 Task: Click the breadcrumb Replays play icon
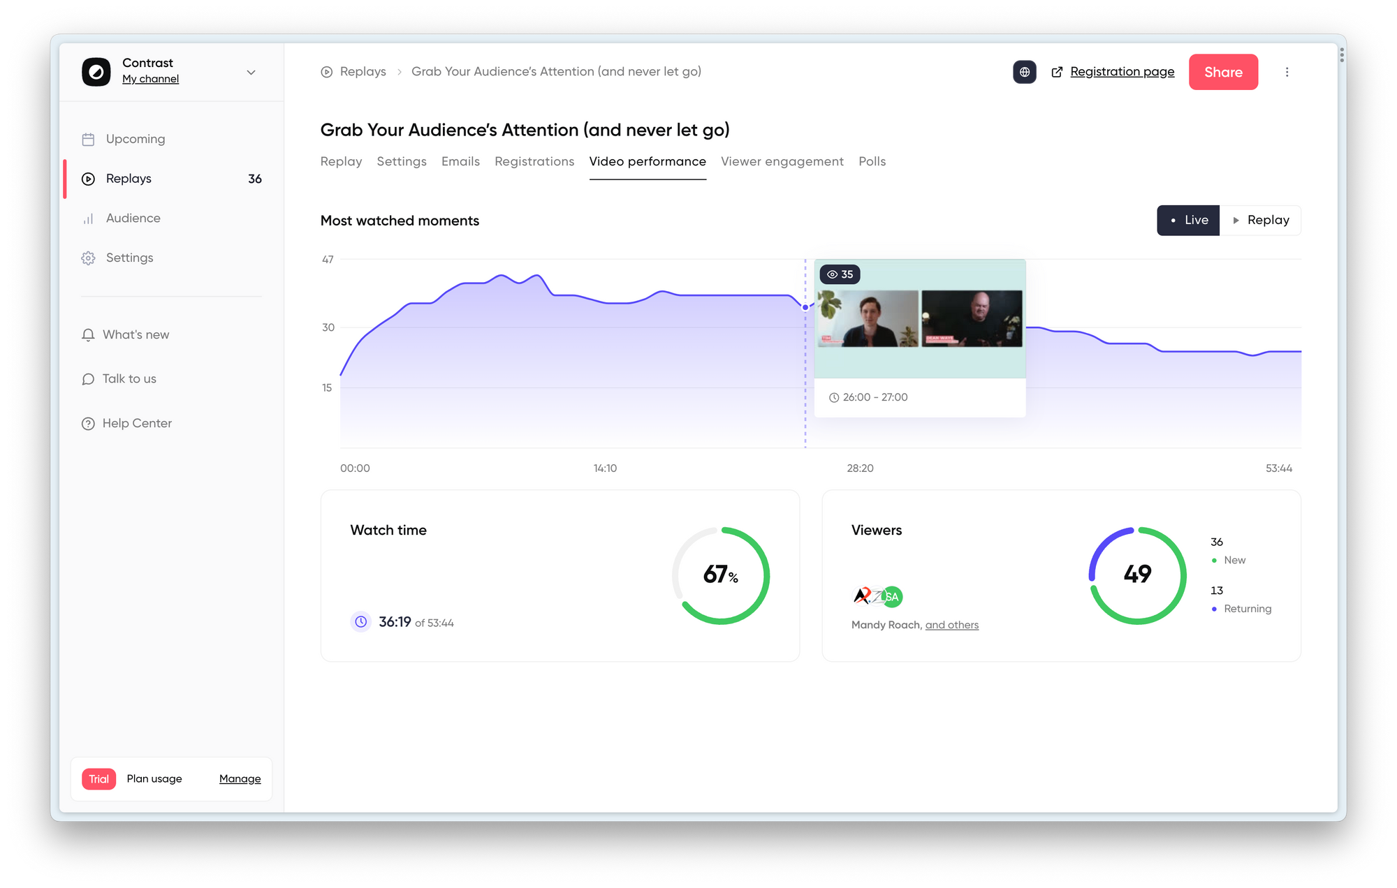pyautogui.click(x=326, y=72)
